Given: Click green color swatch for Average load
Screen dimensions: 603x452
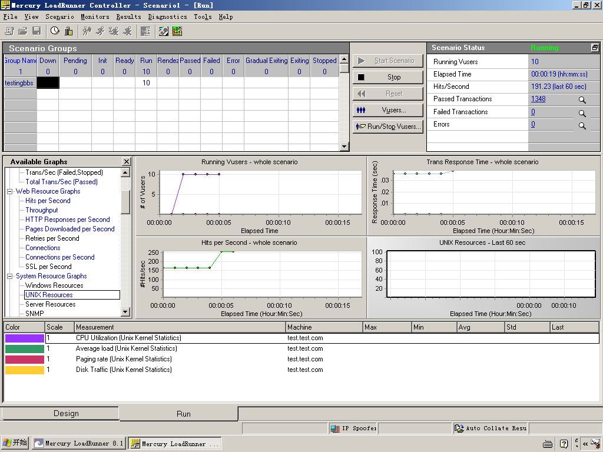Looking at the screenshot, I should tap(25, 348).
